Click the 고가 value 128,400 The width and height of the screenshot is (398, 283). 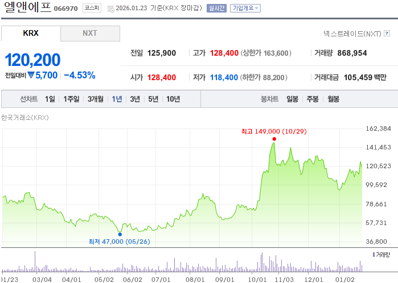click(x=224, y=53)
